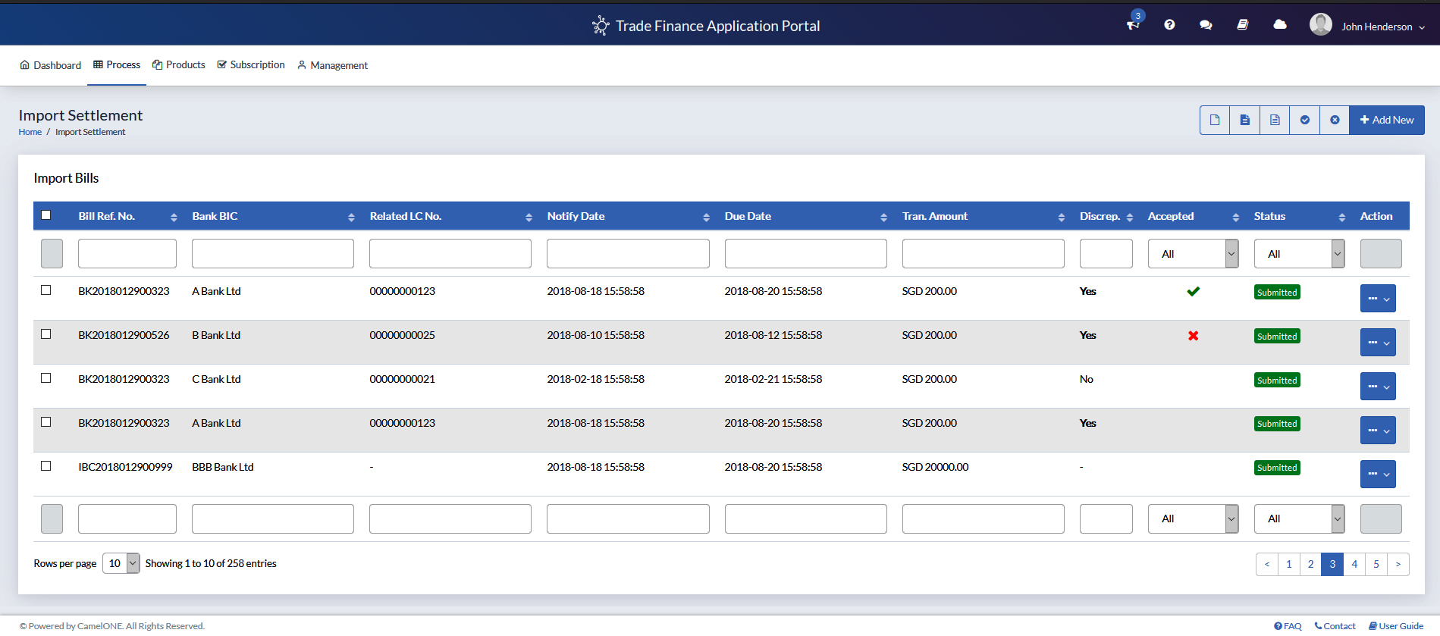Expand Rows per page dropdown
This screenshot has width=1440, height=636.
(121, 563)
